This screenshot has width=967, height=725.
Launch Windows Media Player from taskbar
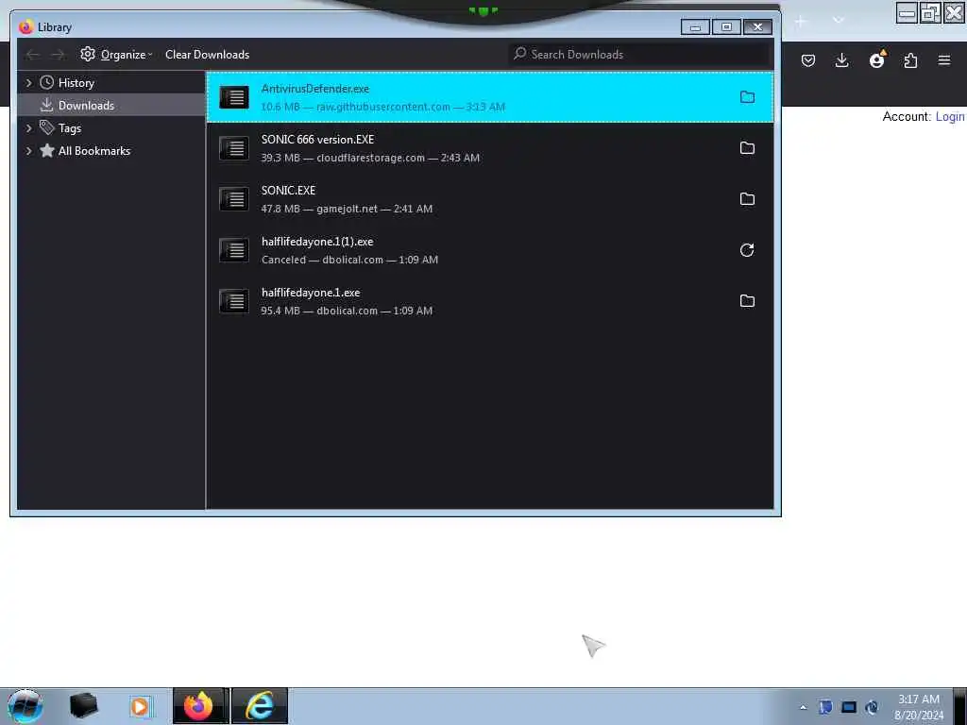[x=140, y=706]
